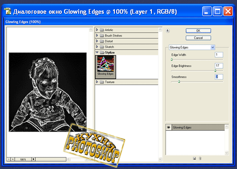Click the OK button
Screen dimensions: 237x169
pos(198,31)
